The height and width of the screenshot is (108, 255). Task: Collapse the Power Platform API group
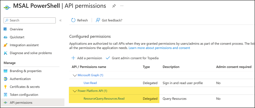point(75,91)
